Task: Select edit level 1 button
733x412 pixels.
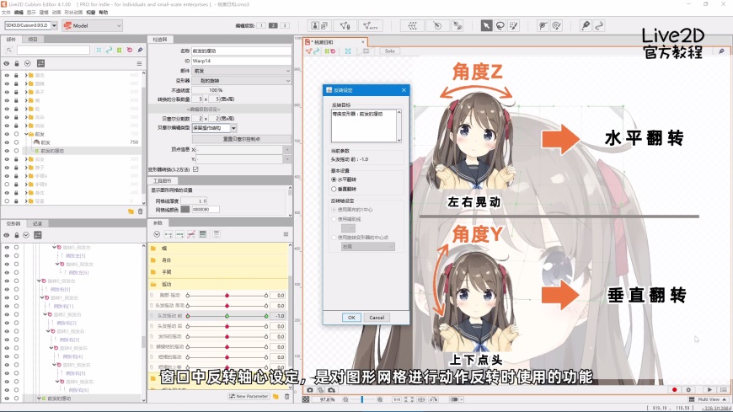Action: click(x=261, y=25)
